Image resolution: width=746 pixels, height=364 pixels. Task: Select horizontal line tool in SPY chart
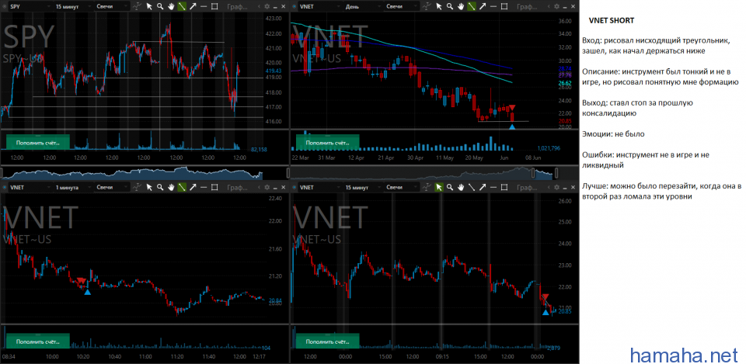204,7
